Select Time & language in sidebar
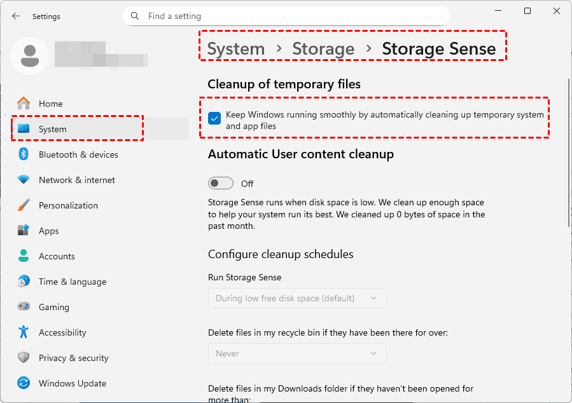 point(72,282)
